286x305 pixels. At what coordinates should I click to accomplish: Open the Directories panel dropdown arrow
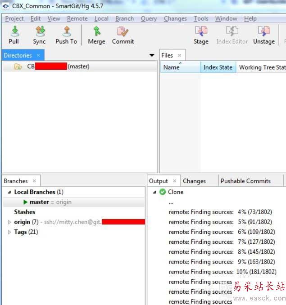[x=152, y=55]
